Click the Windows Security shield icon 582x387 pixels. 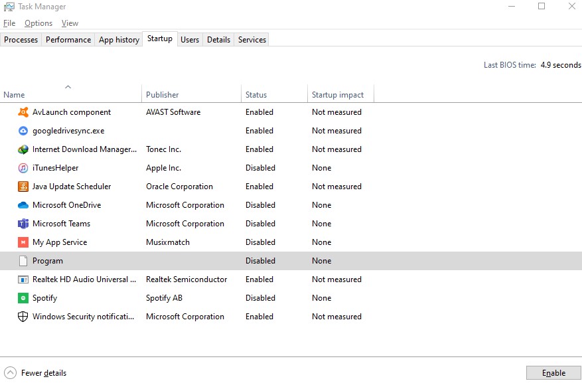click(x=23, y=317)
